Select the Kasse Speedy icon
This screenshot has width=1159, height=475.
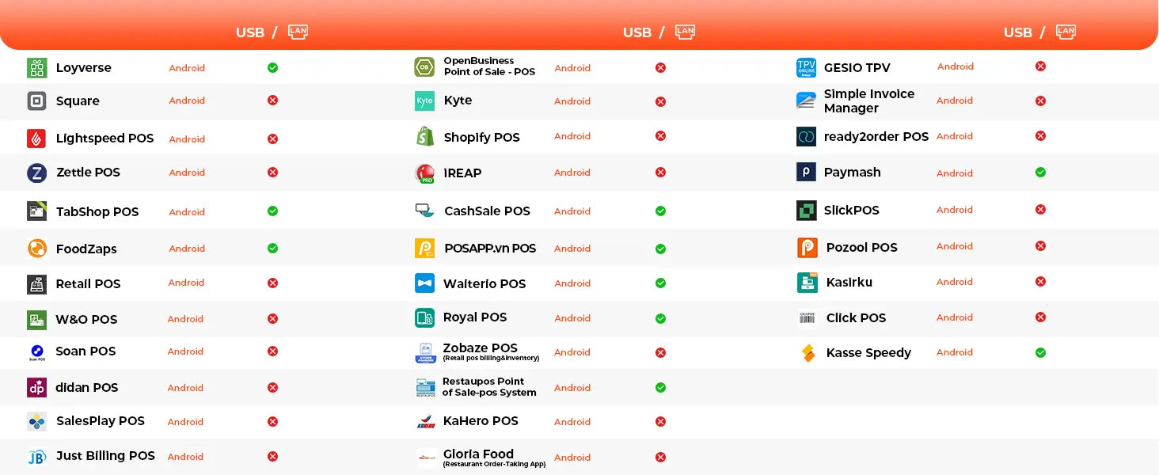[x=807, y=353]
